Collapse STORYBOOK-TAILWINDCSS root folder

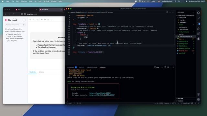185,15
